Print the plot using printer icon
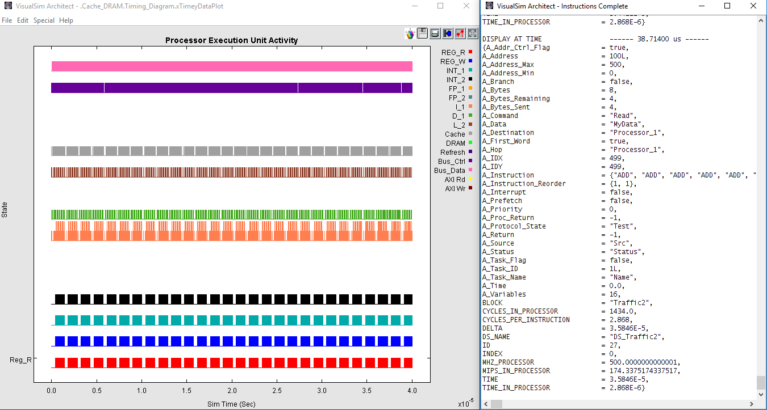 (x=435, y=33)
